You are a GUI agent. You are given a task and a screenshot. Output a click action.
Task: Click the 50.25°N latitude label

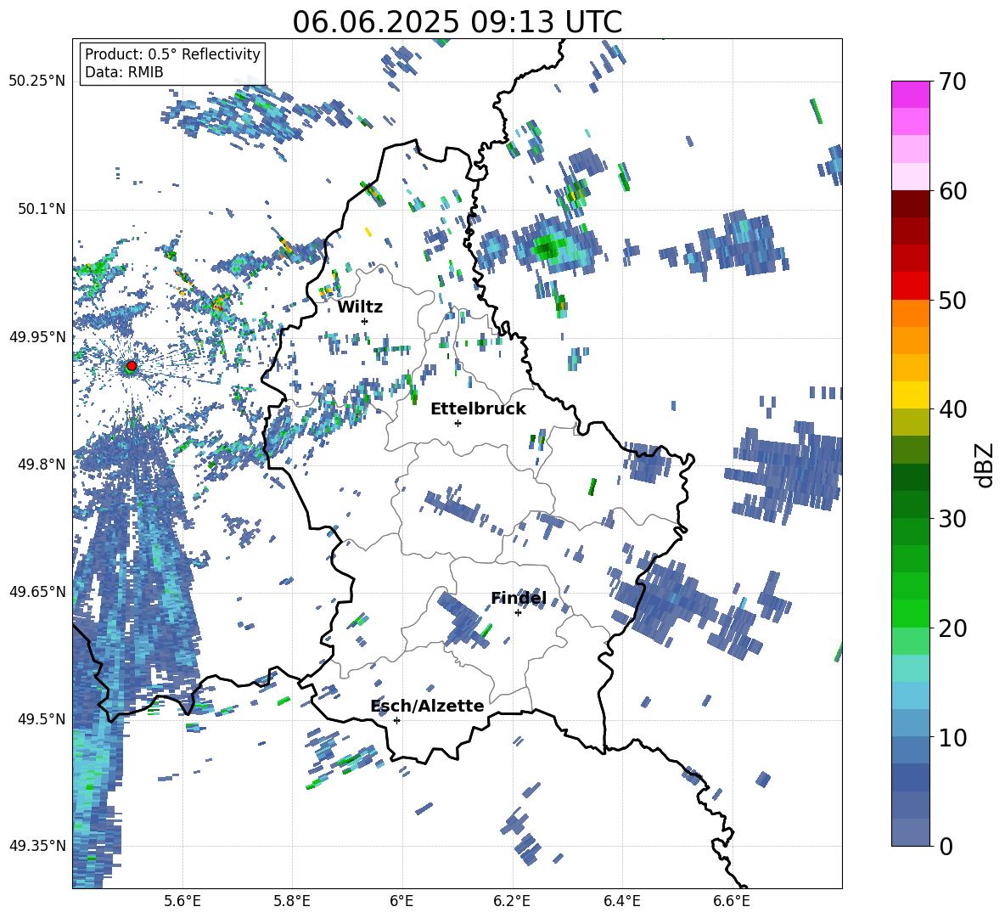coord(36,82)
